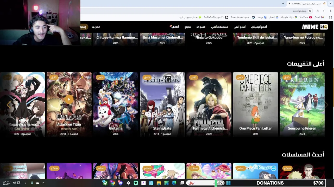Open Google Chrome from the taskbar
The image size is (334, 187).
pos(112,183)
